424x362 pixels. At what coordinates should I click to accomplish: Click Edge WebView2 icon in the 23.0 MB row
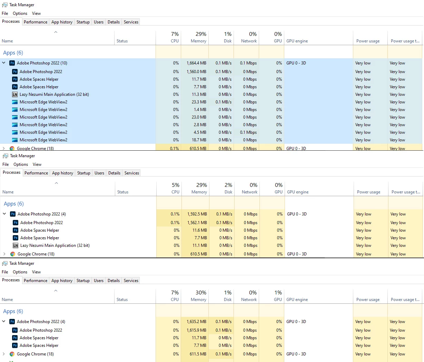(x=15, y=117)
